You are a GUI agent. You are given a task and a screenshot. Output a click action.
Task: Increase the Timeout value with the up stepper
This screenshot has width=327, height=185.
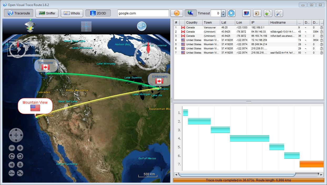223,11
